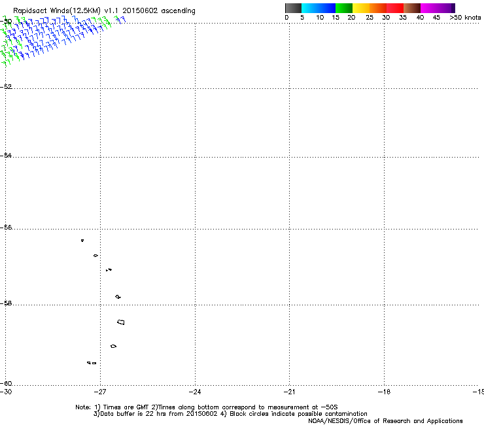Pick the brown 35–40 knots legend segment
Viewport: 484px width, 425px height.
(412, 8)
